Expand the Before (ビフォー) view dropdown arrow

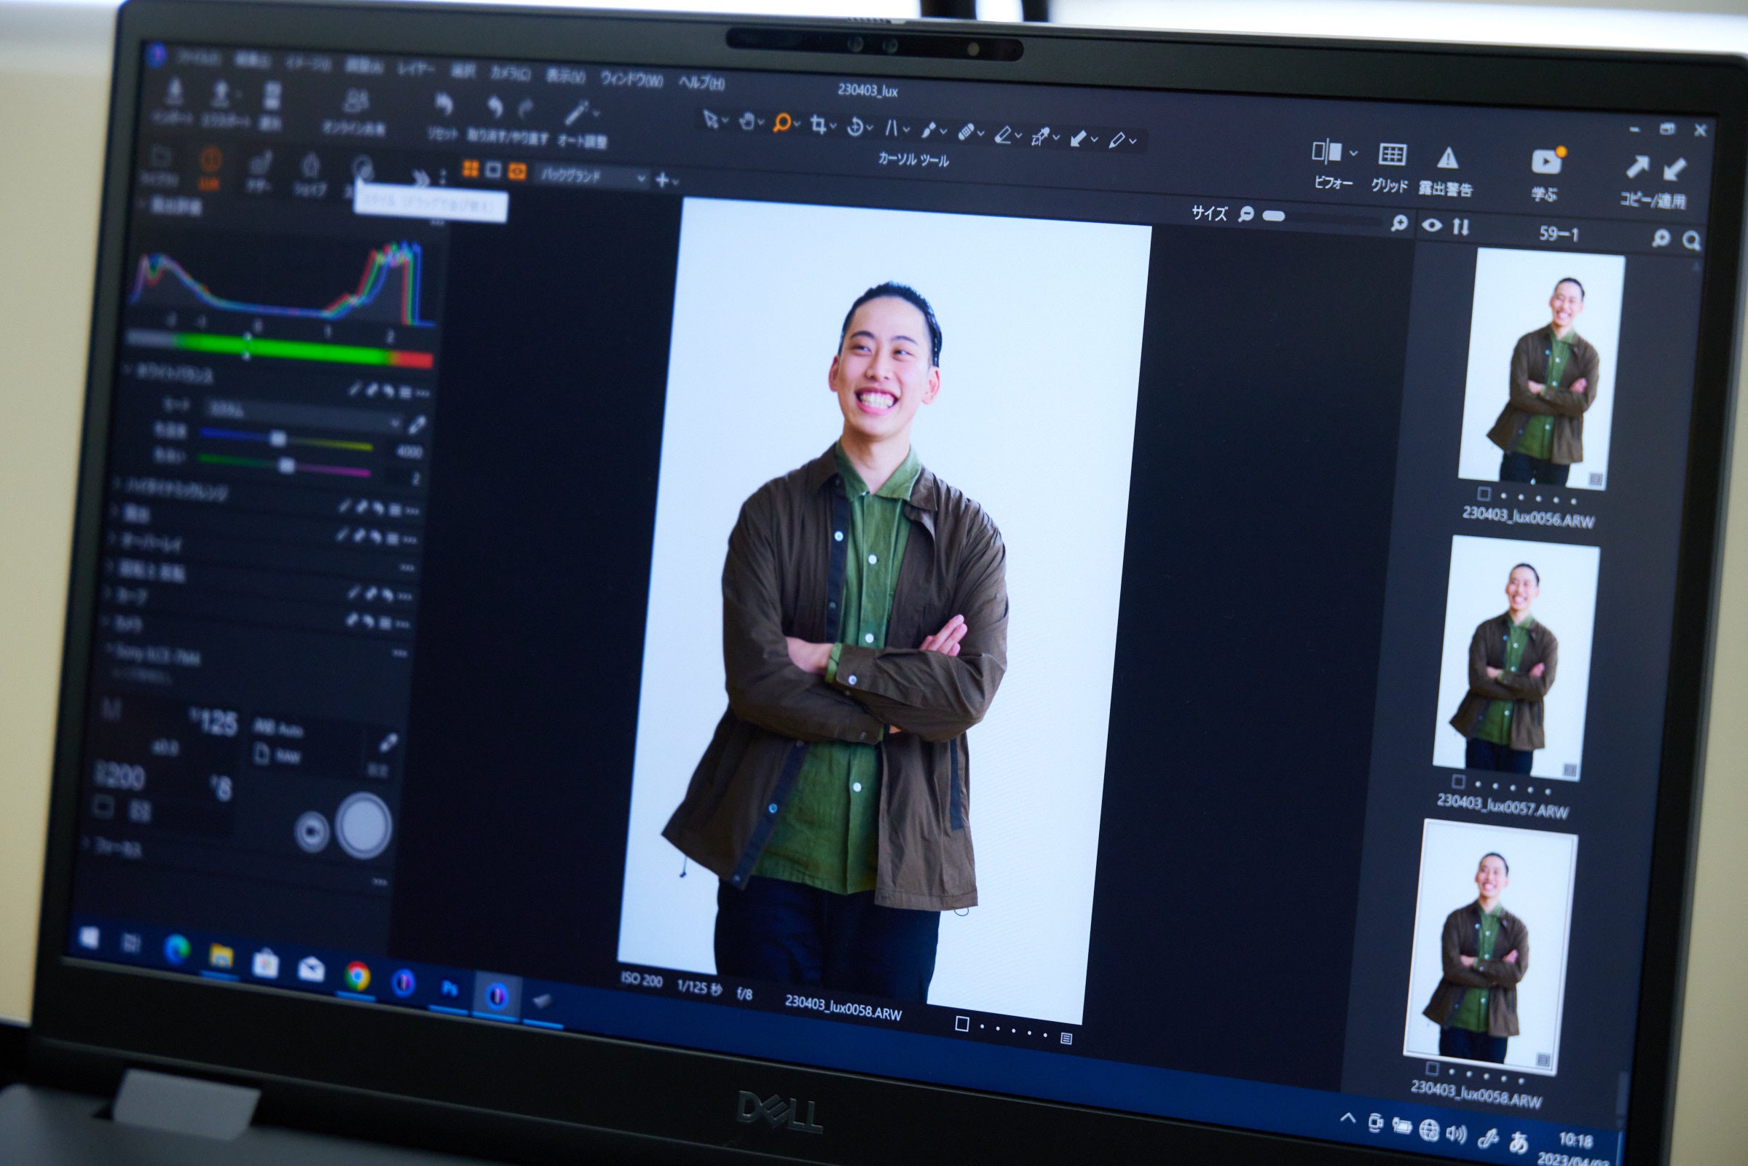pyautogui.click(x=1354, y=153)
